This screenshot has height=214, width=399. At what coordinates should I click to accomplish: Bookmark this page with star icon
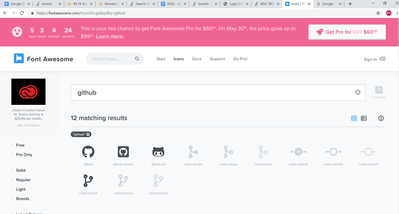click(x=378, y=13)
